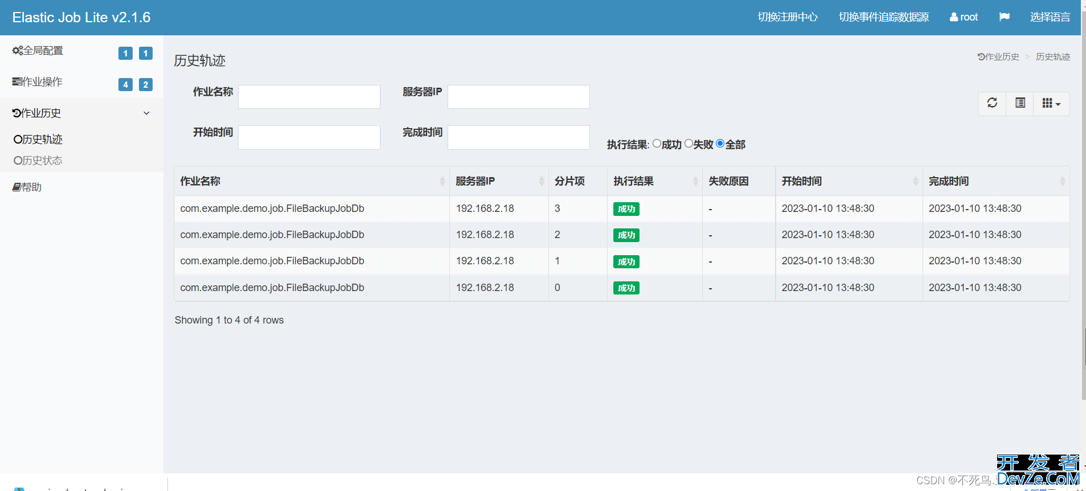Click 失败原因 column header
1086x491 pixels.
coord(739,181)
